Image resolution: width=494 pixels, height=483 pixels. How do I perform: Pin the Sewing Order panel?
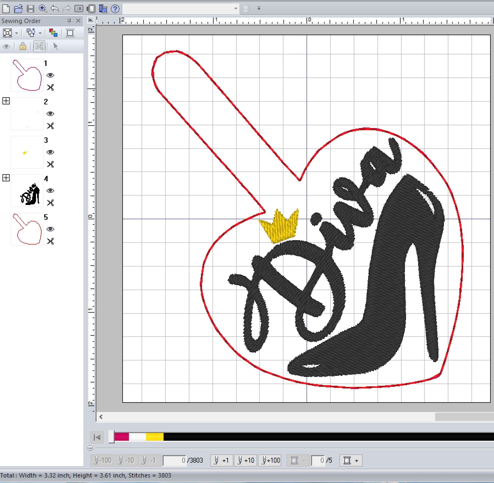[69, 21]
